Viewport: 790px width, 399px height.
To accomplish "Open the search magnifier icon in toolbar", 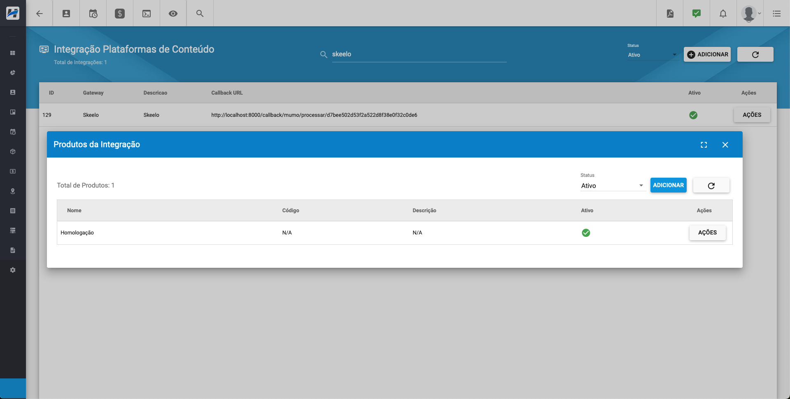I will (x=199, y=13).
